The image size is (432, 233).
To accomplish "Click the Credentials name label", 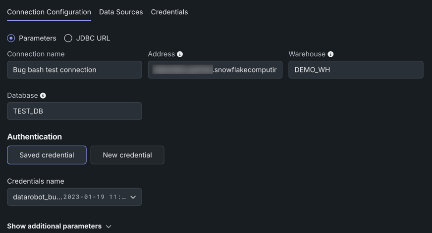I will pyautogui.click(x=36, y=181).
